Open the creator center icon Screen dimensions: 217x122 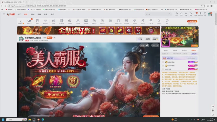click(200, 14)
